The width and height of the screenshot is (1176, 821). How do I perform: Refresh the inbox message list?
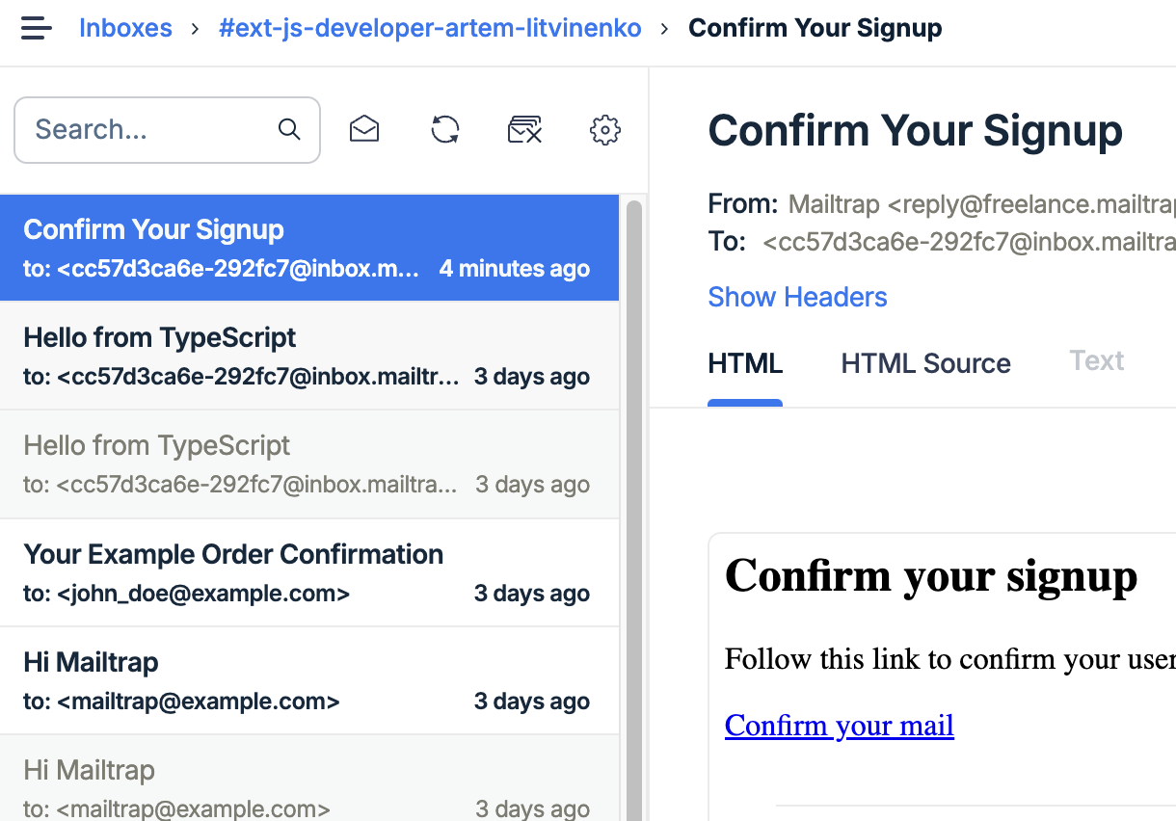[445, 129]
